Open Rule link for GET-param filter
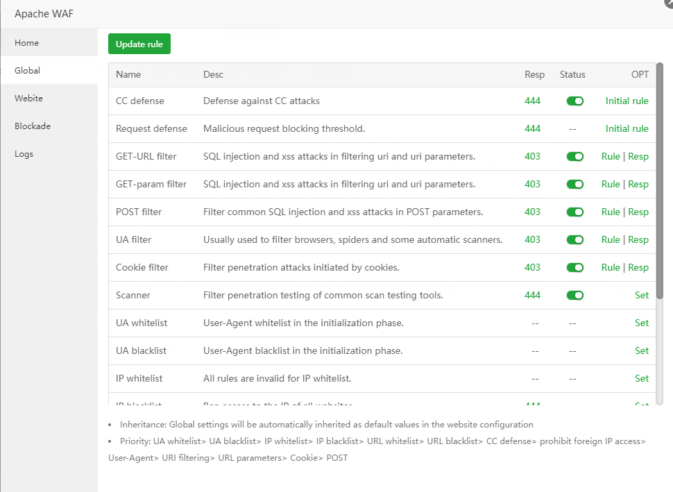The height and width of the screenshot is (492, 673). point(611,185)
